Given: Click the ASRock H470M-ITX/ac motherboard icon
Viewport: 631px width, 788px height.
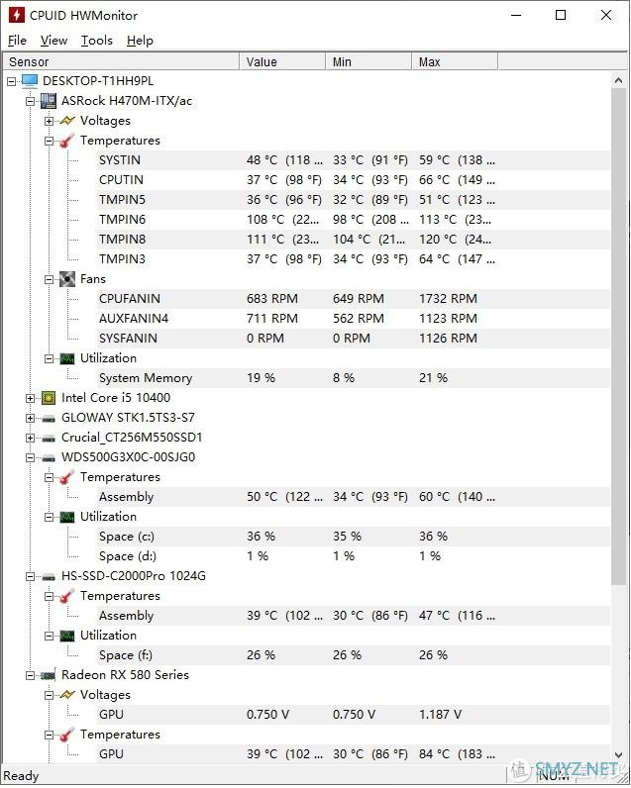Looking at the screenshot, I should click(x=49, y=101).
